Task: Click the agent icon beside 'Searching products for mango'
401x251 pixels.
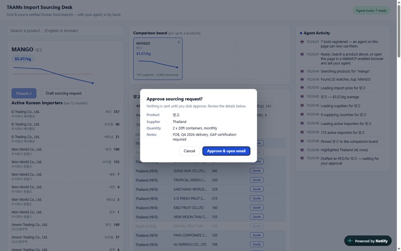Action: coord(302,71)
